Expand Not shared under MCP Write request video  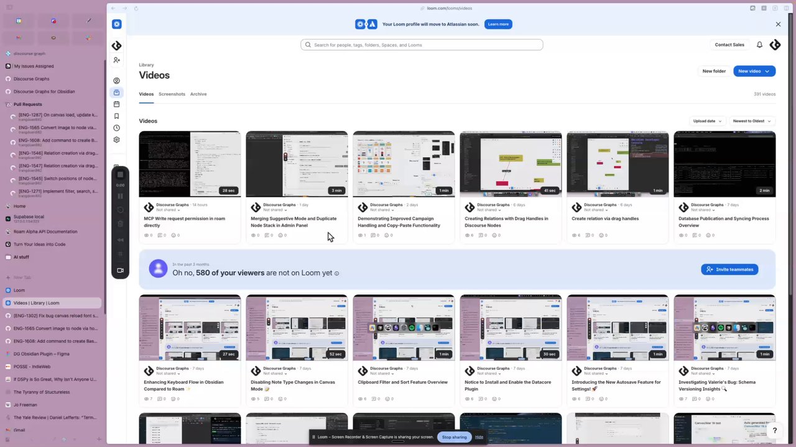tap(167, 210)
